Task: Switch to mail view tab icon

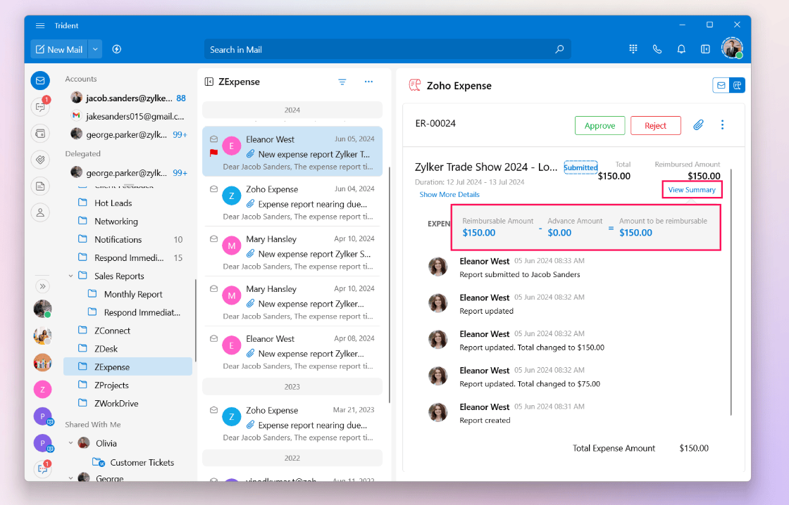Action: pos(721,85)
